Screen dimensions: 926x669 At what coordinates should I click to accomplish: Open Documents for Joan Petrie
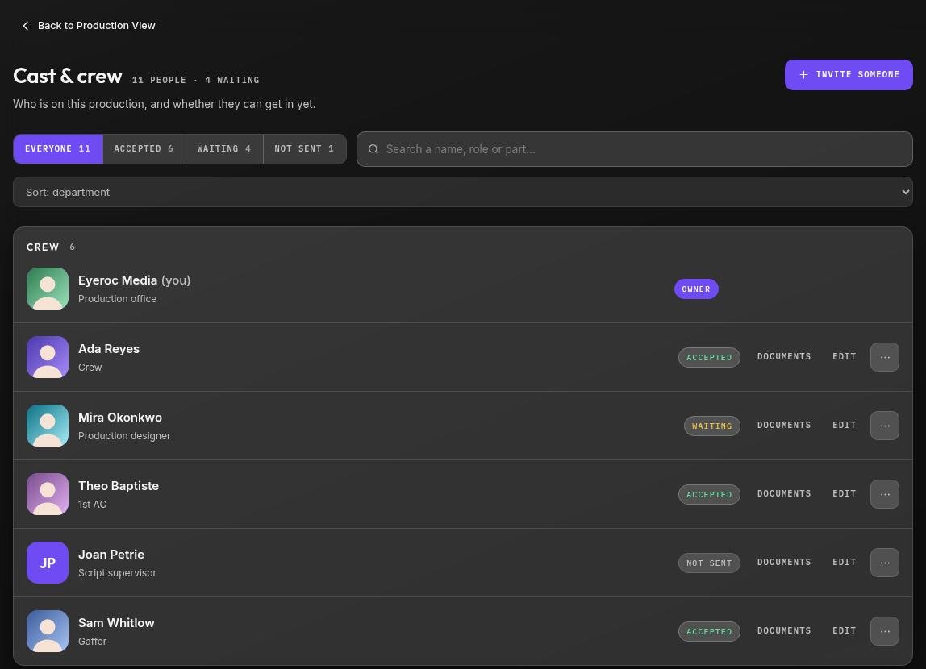[x=784, y=563]
